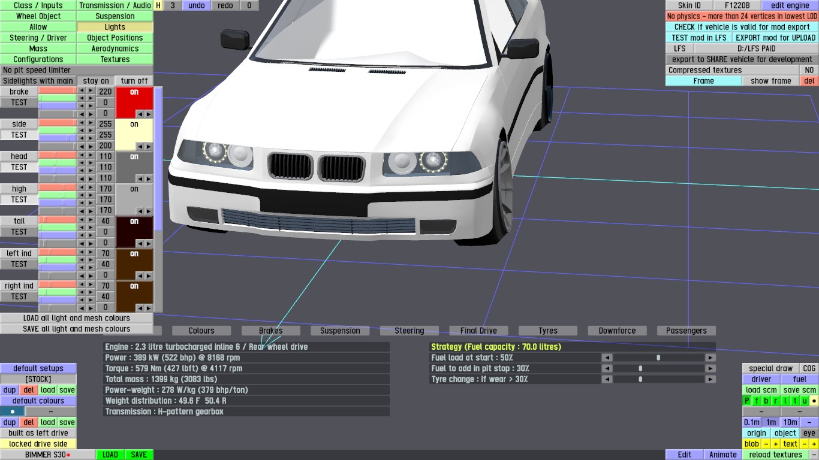The width and height of the screenshot is (819, 460).
Task: Toggle the No pit speed limiter setting
Action: pos(77,70)
